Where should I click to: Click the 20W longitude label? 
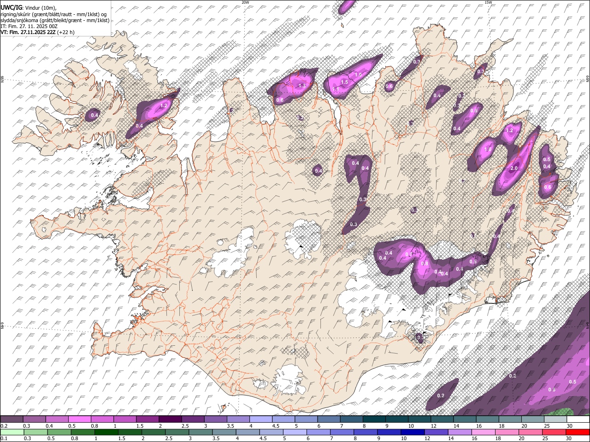pyautogui.click(x=245, y=2)
